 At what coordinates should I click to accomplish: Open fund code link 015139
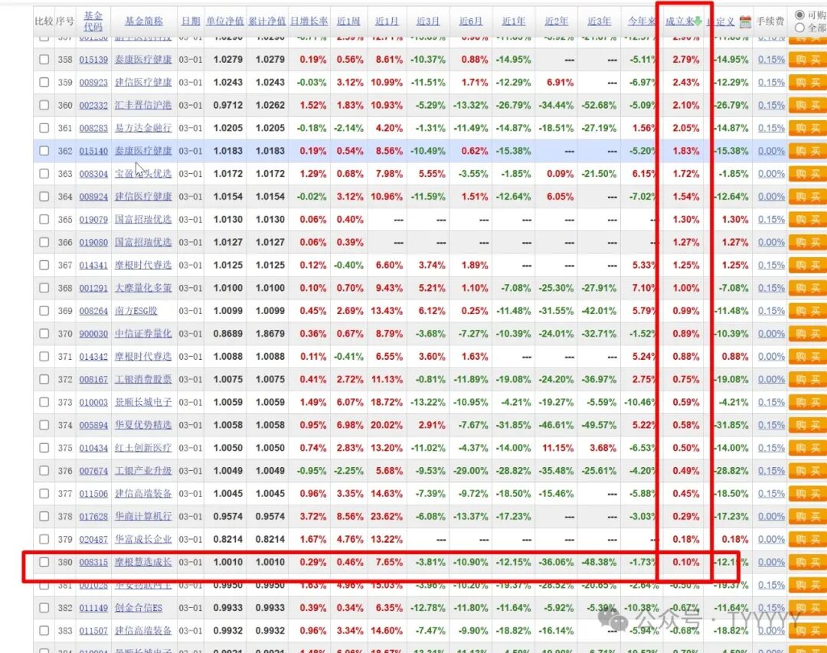[x=93, y=60]
